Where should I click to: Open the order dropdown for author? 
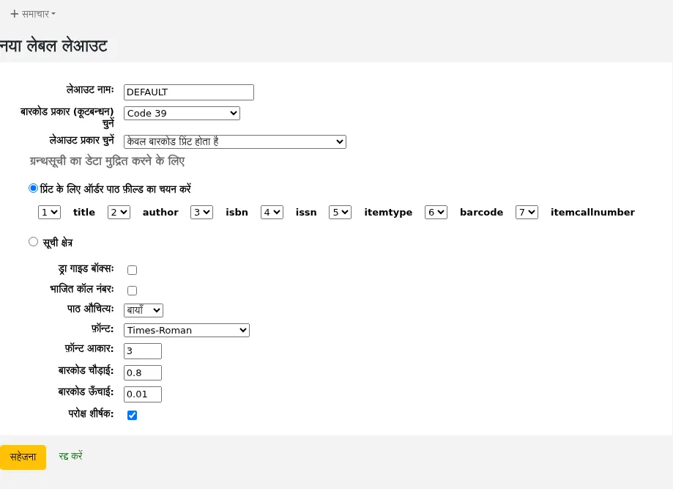pyautogui.click(x=119, y=213)
